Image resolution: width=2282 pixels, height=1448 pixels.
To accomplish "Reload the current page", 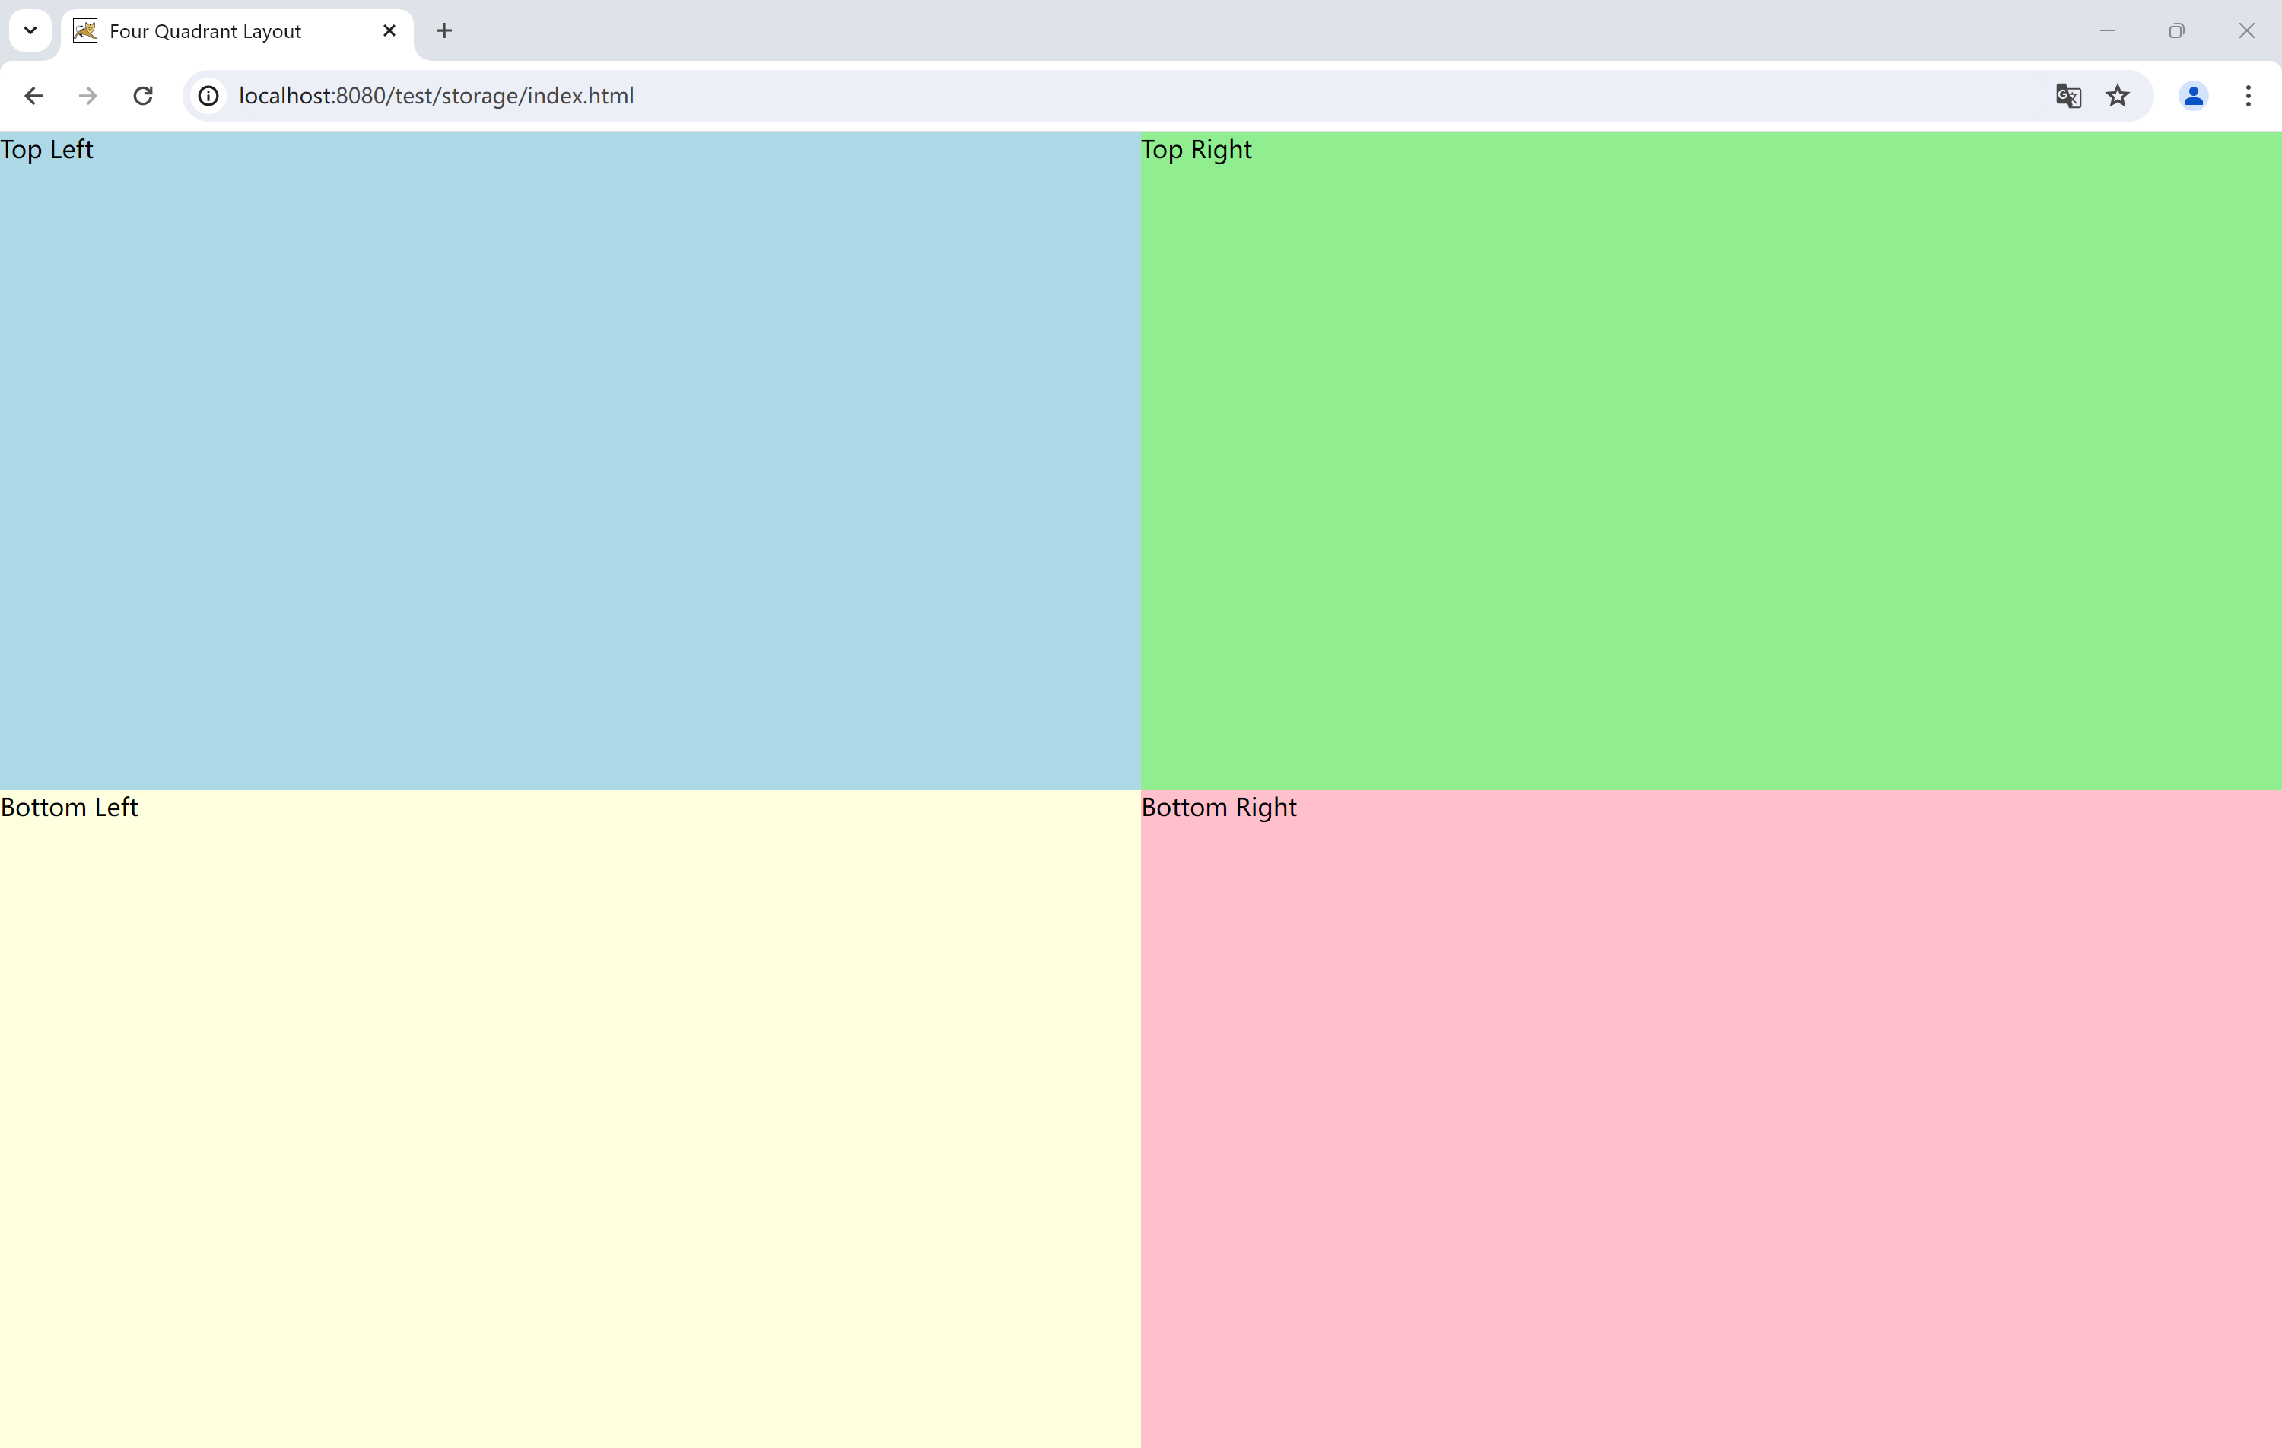I will pyautogui.click(x=143, y=96).
